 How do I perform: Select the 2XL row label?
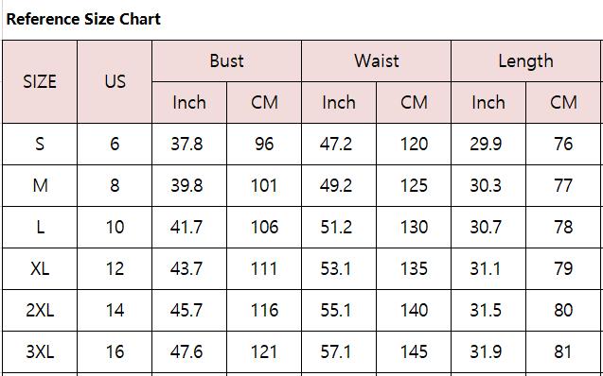click(x=40, y=310)
